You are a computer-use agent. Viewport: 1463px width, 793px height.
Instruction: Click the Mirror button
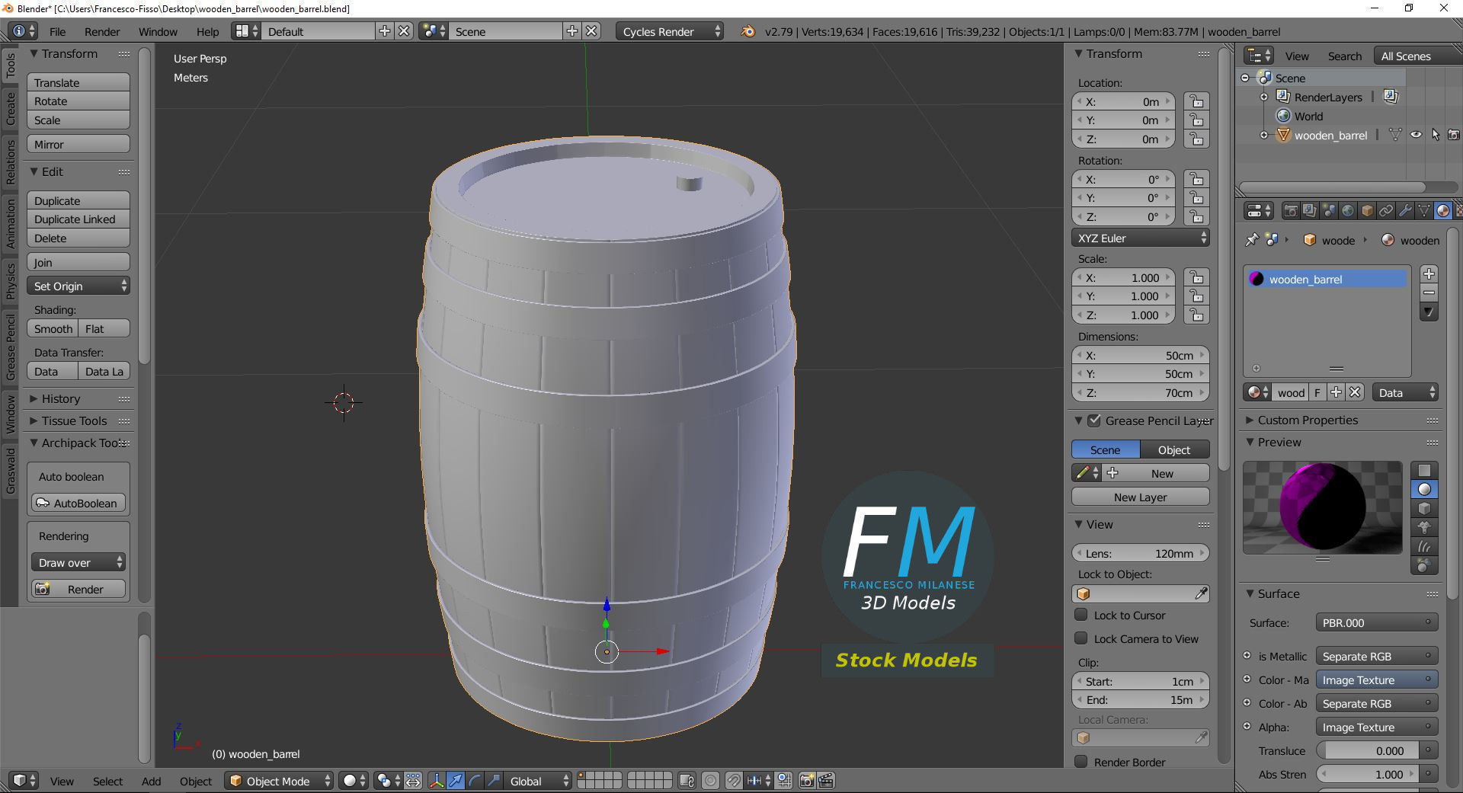[x=78, y=144]
